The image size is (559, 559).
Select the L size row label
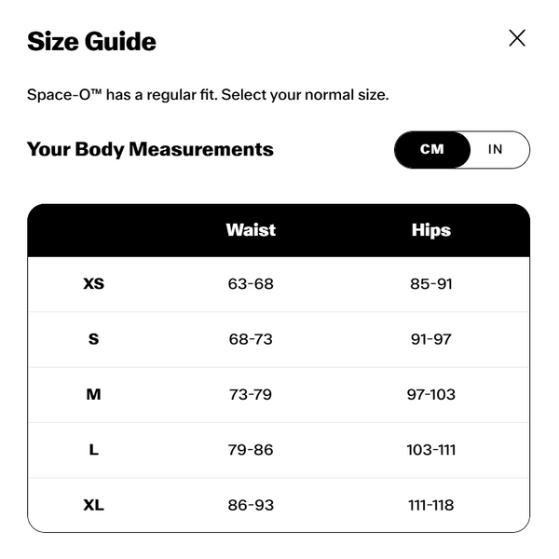pos(94,450)
